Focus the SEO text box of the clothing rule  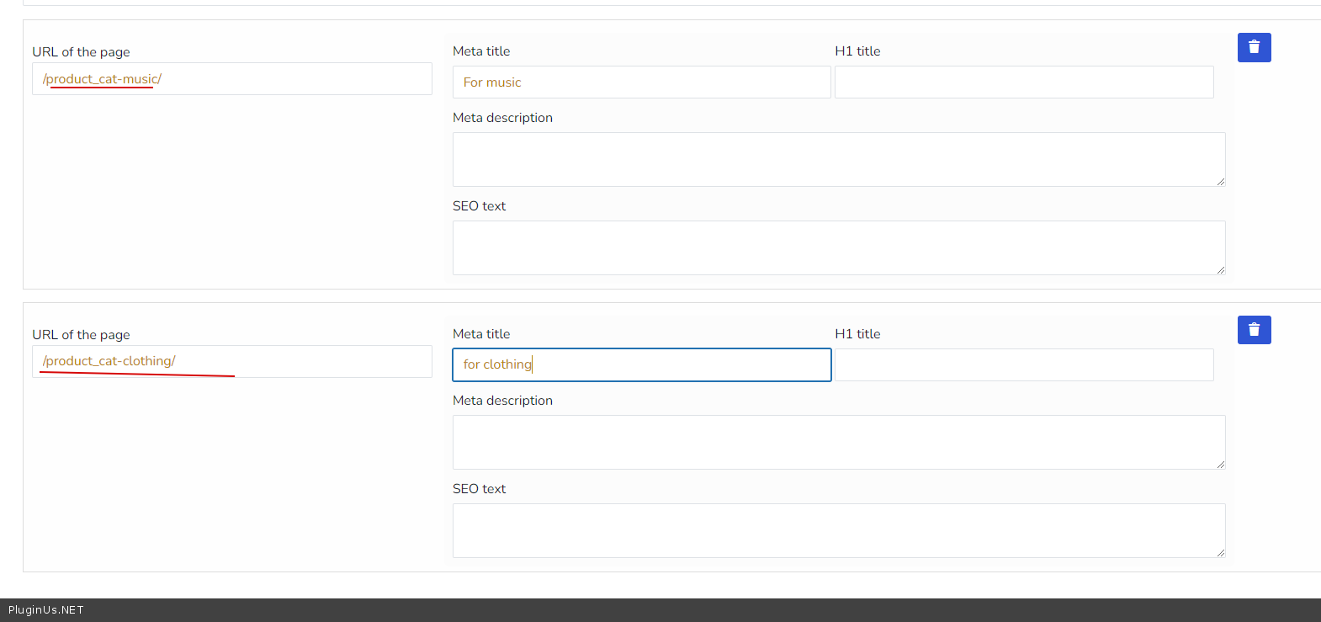point(838,530)
